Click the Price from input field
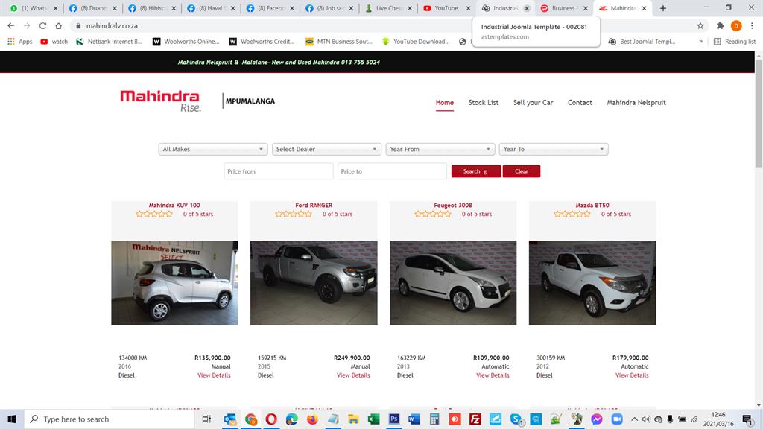Viewport: 763px width, 429px height. [x=278, y=171]
